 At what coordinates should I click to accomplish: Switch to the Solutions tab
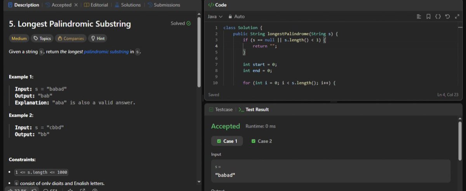click(x=127, y=5)
